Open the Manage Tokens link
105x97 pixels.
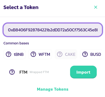(x=53, y=89)
